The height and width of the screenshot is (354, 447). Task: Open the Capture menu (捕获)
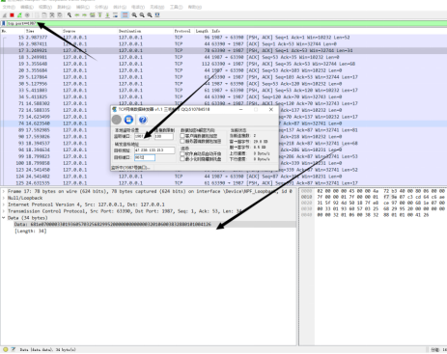tap(82, 7)
